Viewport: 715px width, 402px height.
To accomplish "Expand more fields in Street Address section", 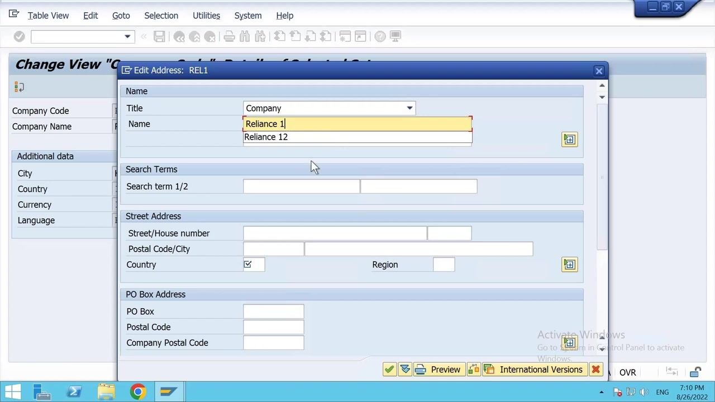I will point(569,265).
